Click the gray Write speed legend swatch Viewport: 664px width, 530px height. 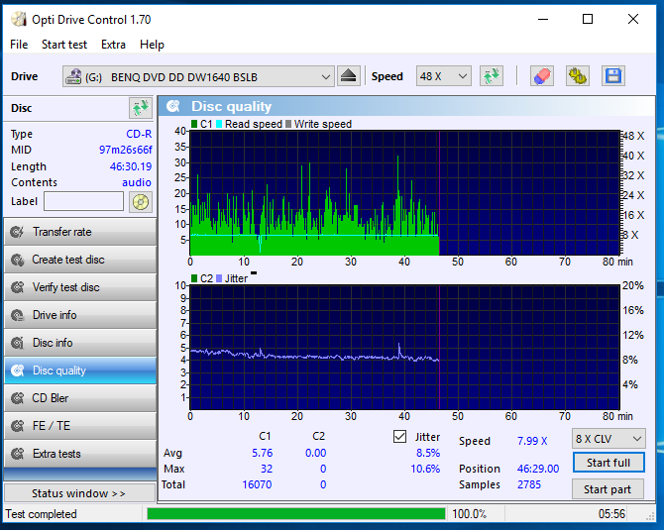pos(288,124)
